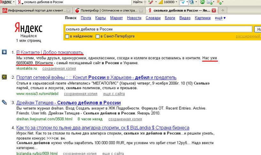Open Почта link in Yandex navigation
The height and width of the screenshot is (155, 261).
click(86, 18)
